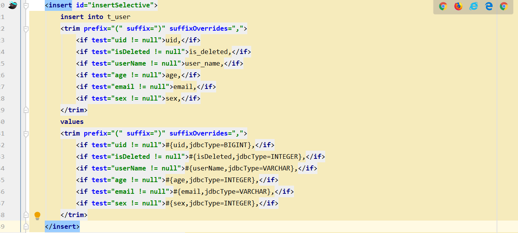
Task: Click the second closing '</trim>' tag
Action: [74, 215]
